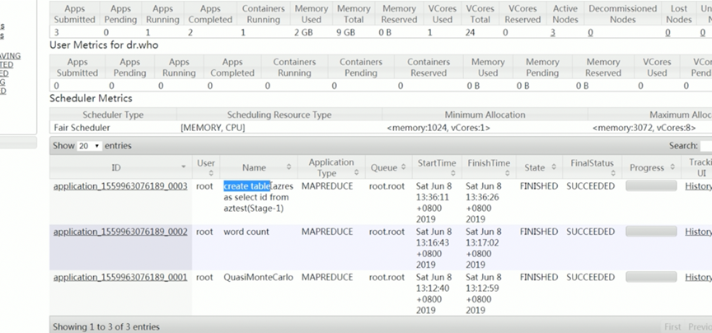Click the Decommissioned Nodes count link
This screenshot has width=712, height=333.
pyautogui.click(x=590, y=33)
